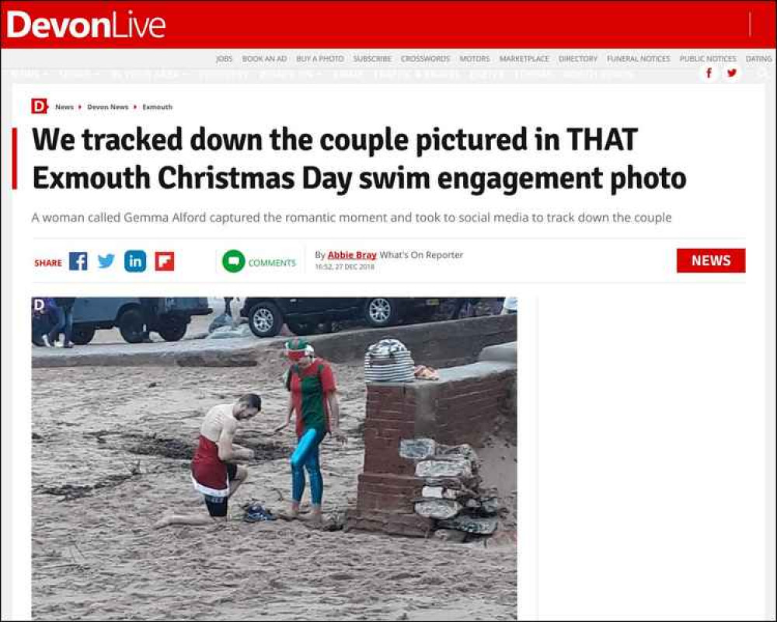
Task: Share article on Facebook
Action: [78, 261]
